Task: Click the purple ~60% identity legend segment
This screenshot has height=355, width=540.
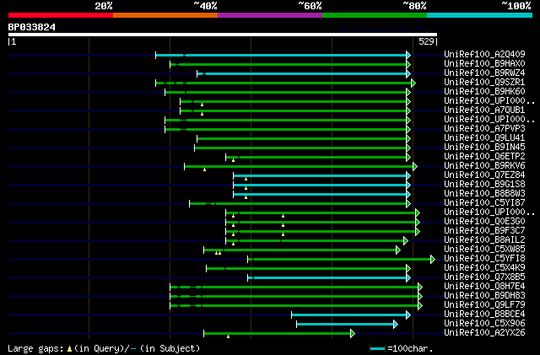Action: click(x=270, y=15)
